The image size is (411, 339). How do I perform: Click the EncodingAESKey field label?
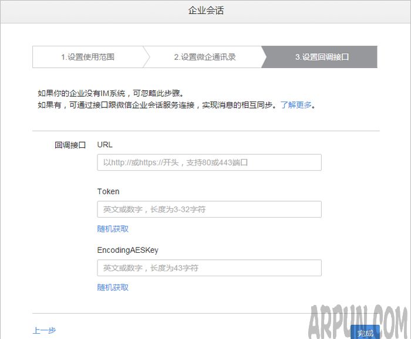pos(127,250)
